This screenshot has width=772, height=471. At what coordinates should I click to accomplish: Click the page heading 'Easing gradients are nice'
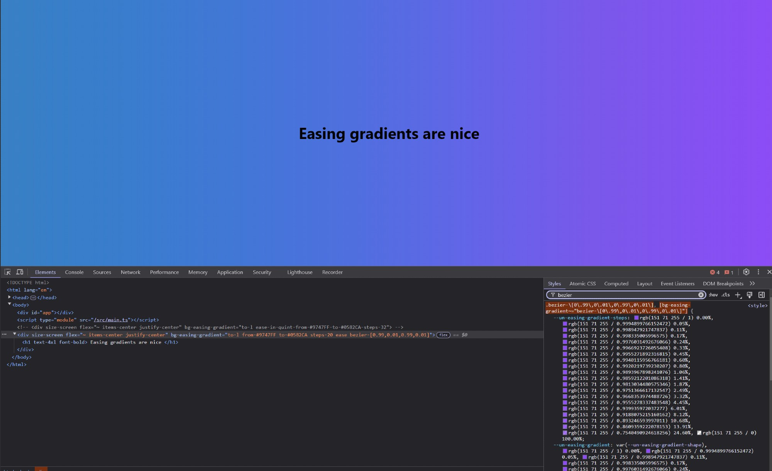click(x=389, y=134)
